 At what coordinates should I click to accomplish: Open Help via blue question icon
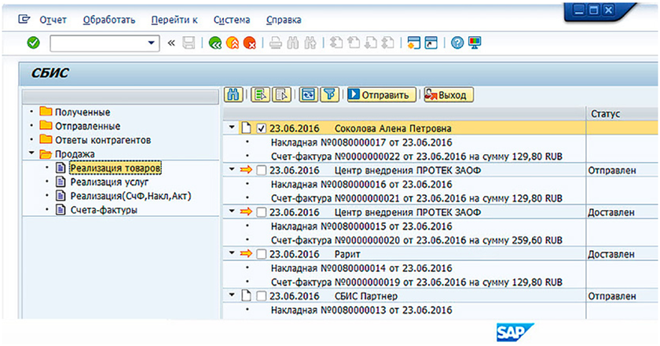pyautogui.click(x=456, y=43)
